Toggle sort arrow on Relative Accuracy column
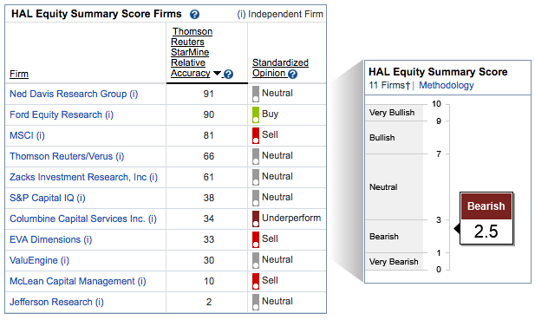This screenshot has height=320, width=535. point(217,74)
